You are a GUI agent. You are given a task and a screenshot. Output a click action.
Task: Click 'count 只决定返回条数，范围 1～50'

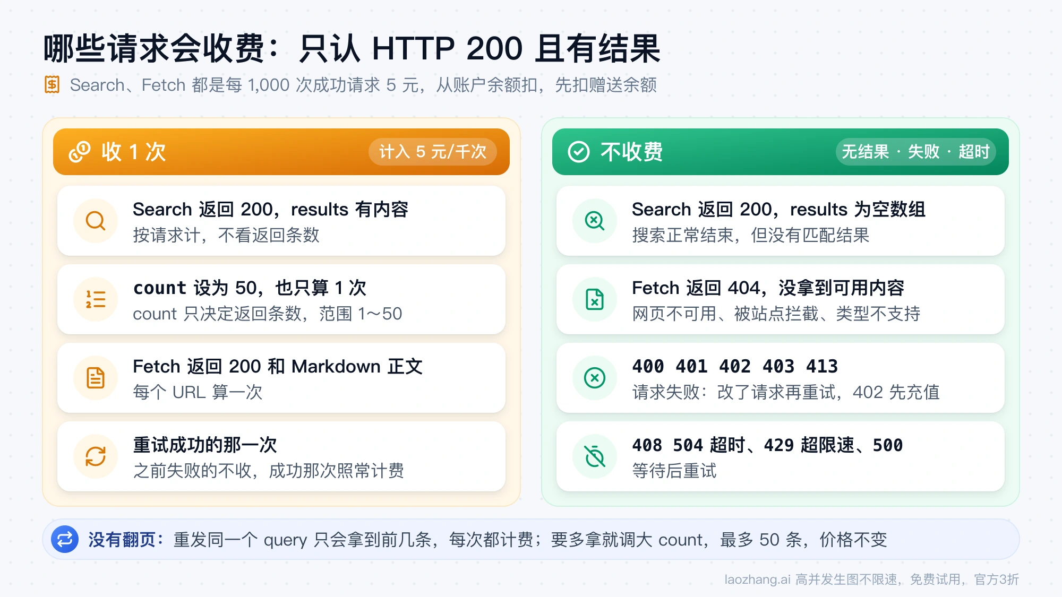[268, 314]
